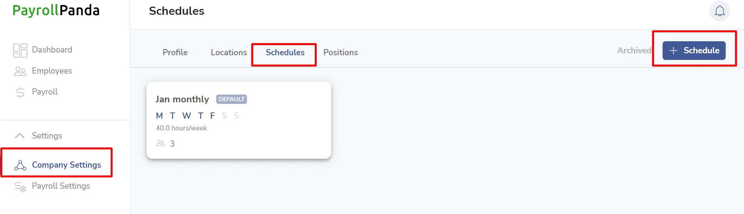Click the Payroll Settings gear icon

20,186
